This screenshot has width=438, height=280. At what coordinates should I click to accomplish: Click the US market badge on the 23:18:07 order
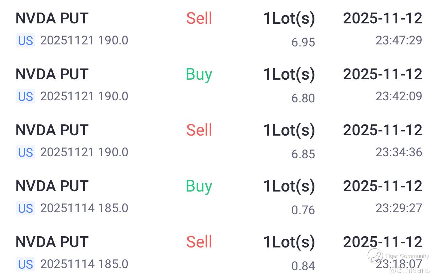(x=25, y=264)
